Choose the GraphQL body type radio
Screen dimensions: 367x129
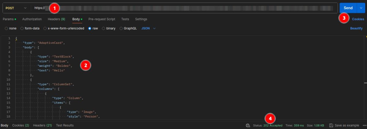click(x=121, y=28)
